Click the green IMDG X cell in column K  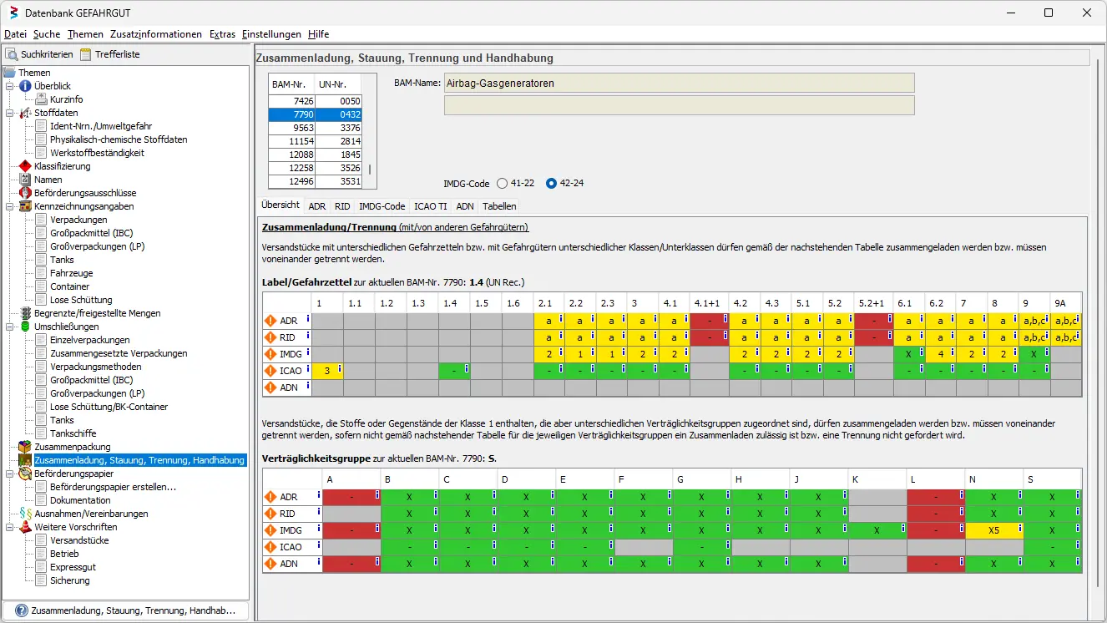pos(877,530)
